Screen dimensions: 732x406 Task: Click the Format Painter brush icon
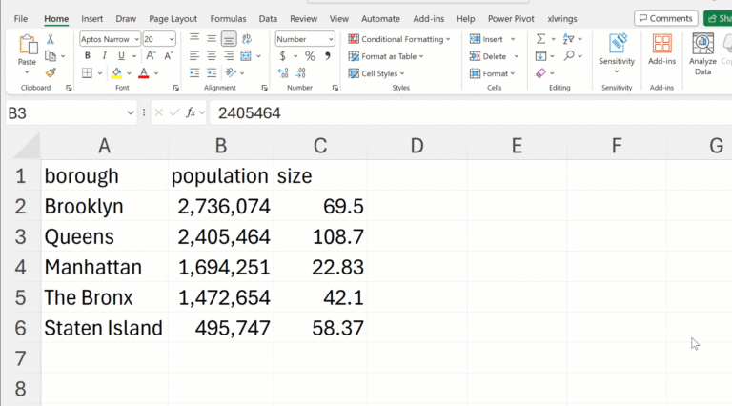coord(51,72)
